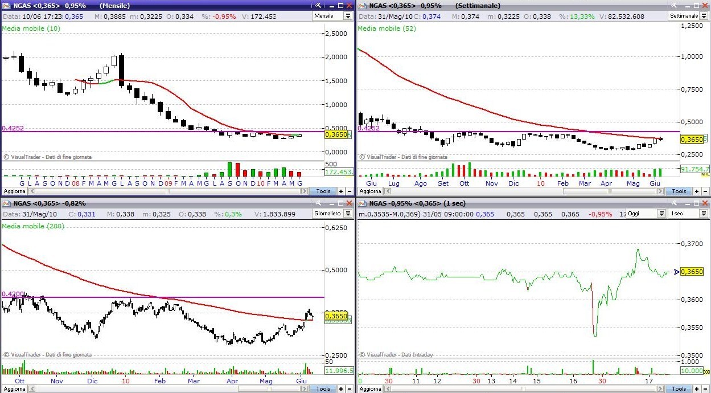Viewport: 711px width, 393px height.
Task: Click volume value 11.996.5 on daily volume pane
Action: click(339, 370)
